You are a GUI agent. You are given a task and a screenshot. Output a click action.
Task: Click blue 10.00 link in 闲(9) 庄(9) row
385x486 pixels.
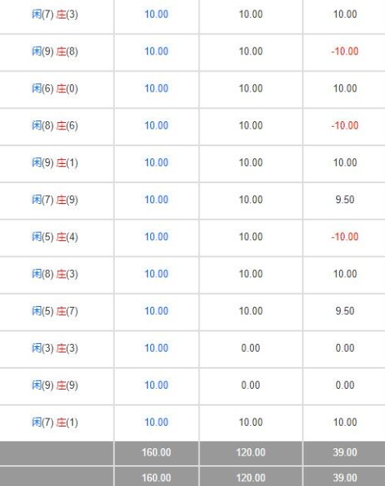157,385
